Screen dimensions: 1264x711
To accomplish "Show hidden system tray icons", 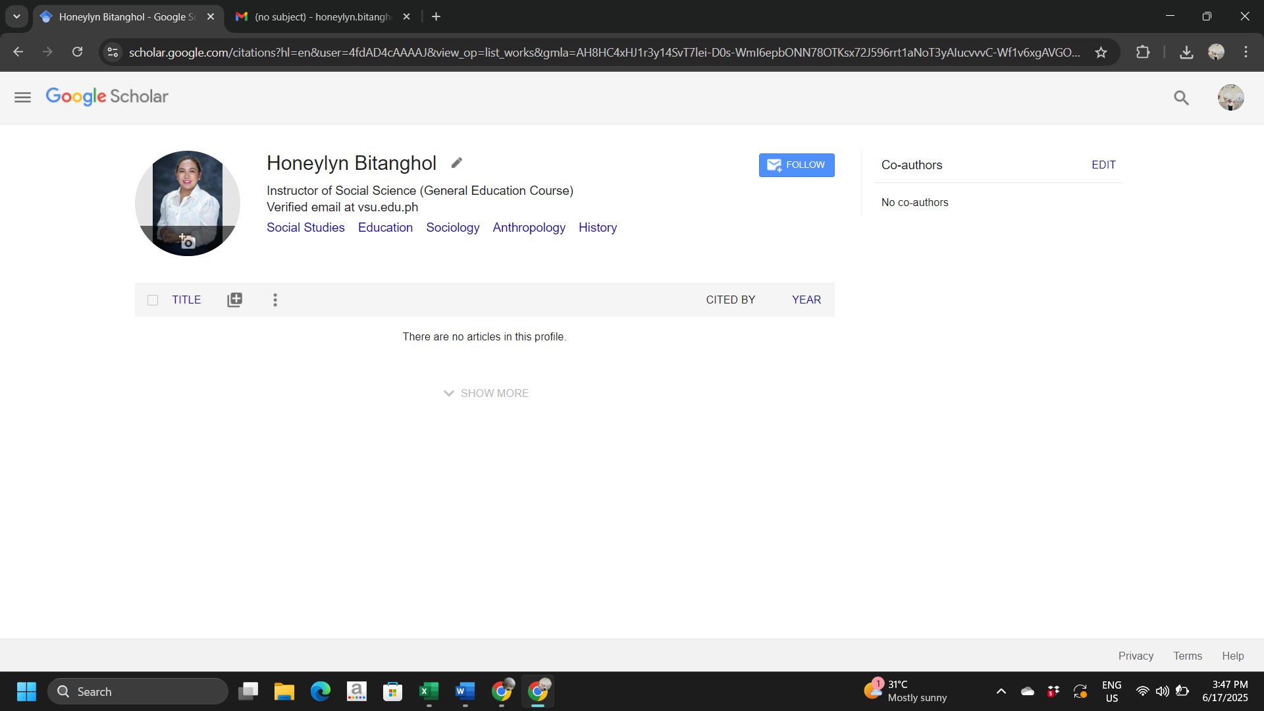I will 1001,691.
